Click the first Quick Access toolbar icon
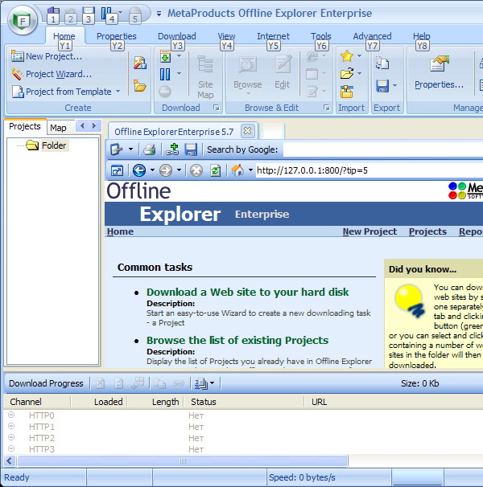 pyautogui.click(x=53, y=15)
